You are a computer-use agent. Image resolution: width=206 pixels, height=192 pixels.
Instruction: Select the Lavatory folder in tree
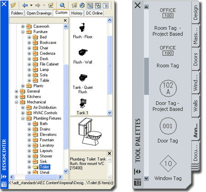pyautogui.click(x=47, y=145)
